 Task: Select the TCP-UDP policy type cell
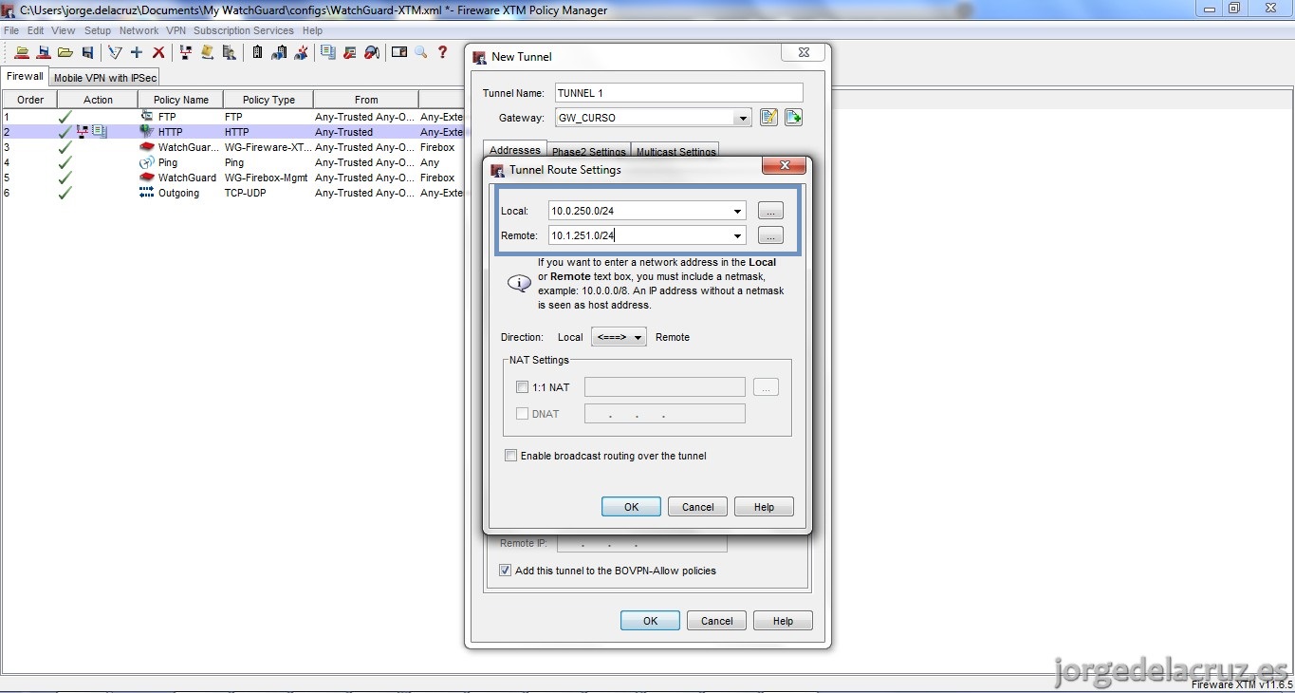(x=267, y=193)
